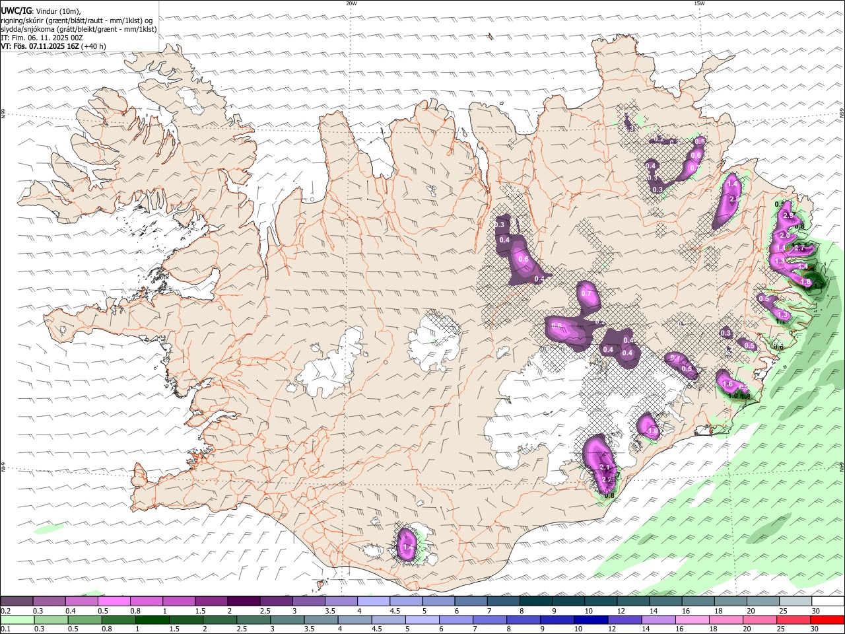Select the light pink 16–18 swatch in bottom legend

tap(693, 620)
